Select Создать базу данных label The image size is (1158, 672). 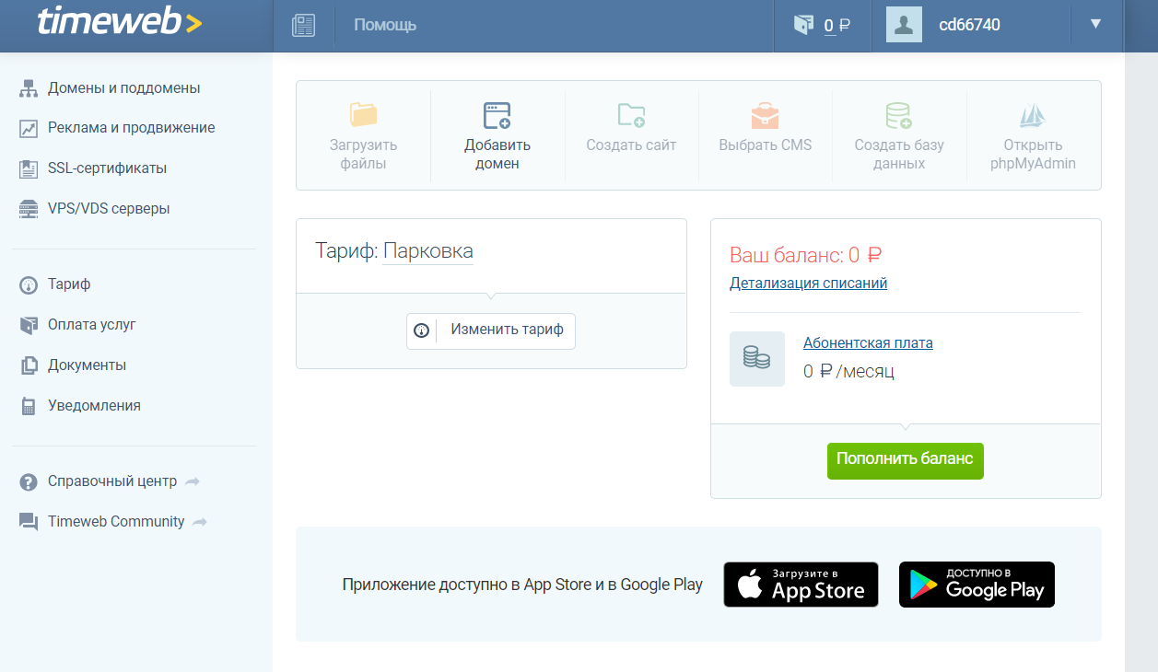click(899, 155)
